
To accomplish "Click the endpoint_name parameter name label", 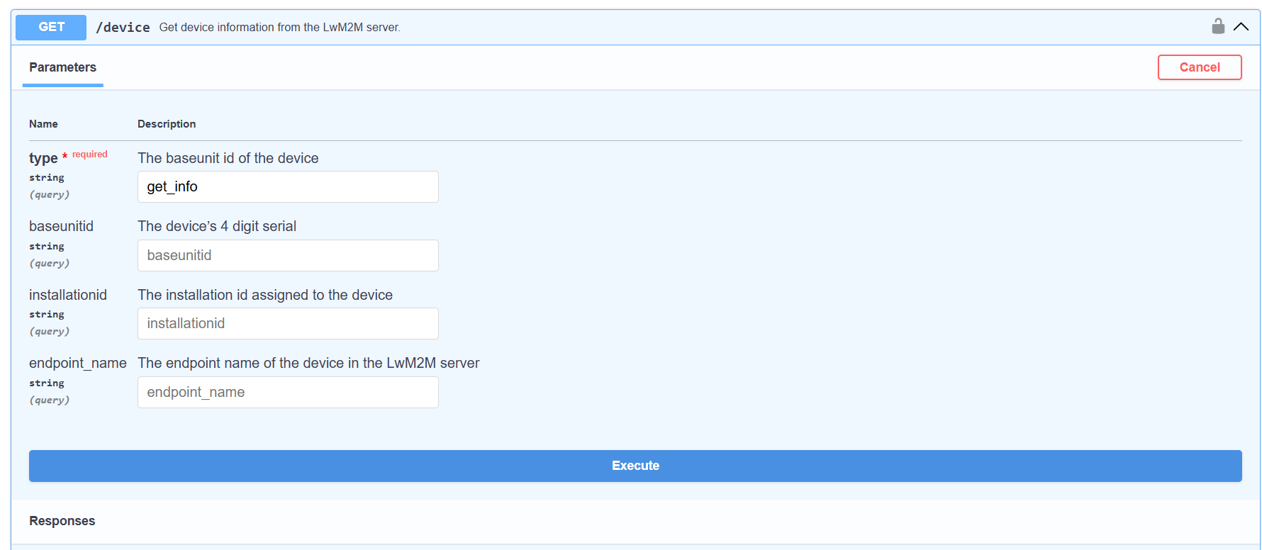I will click(78, 363).
